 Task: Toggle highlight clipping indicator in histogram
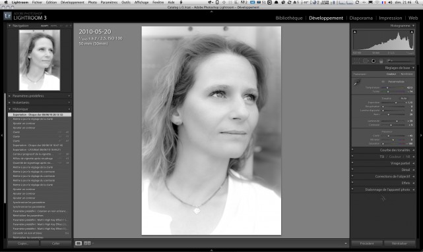(412, 32)
